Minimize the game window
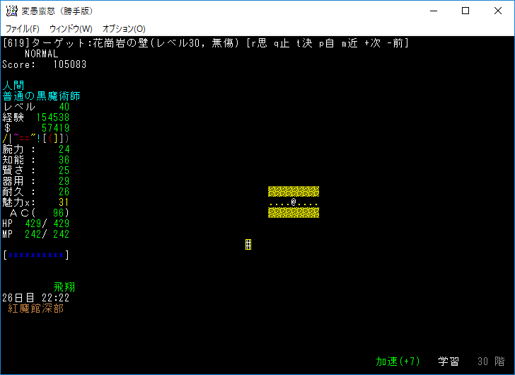This screenshot has width=515, height=375. [x=433, y=11]
